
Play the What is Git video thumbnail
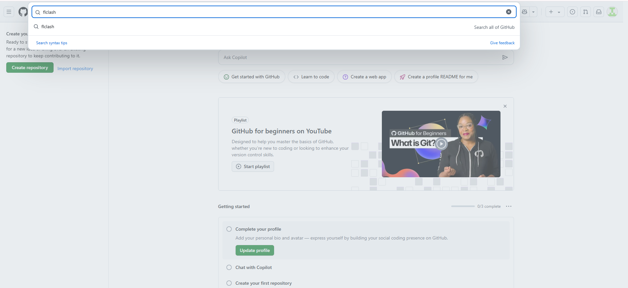[x=441, y=144]
